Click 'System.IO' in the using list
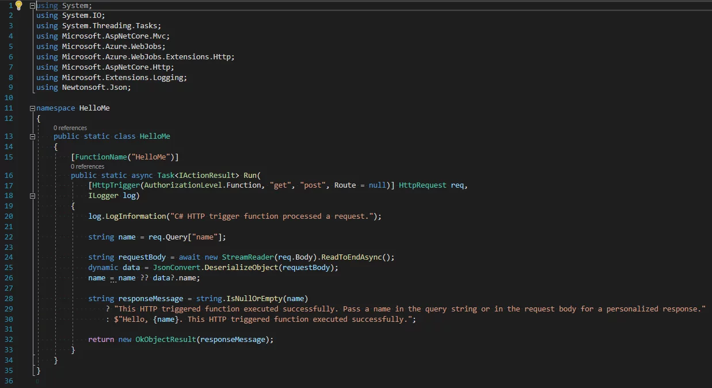The image size is (712, 388). point(82,16)
